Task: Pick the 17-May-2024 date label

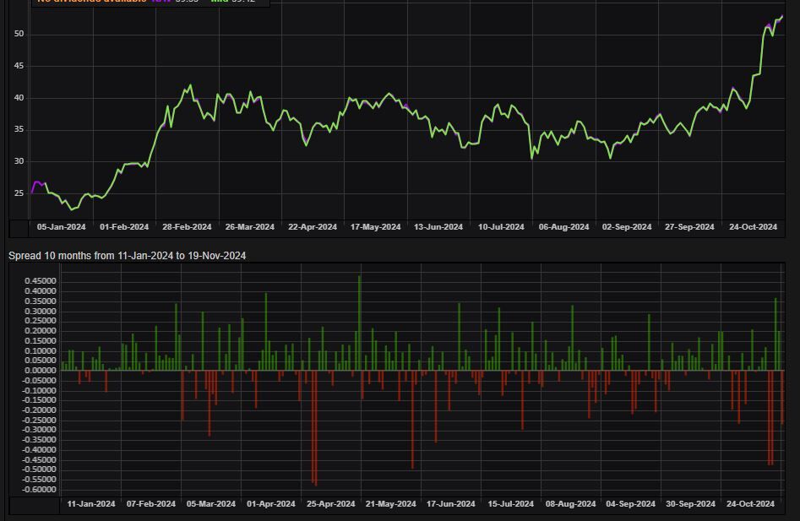Action: [x=376, y=227]
